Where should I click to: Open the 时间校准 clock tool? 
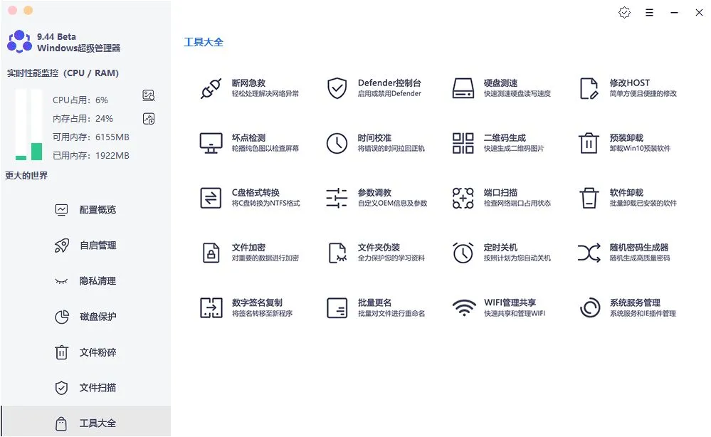click(337, 143)
